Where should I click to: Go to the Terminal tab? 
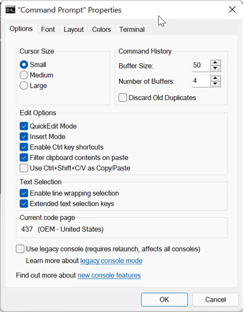pyautogui.click(x=132, y=29)
